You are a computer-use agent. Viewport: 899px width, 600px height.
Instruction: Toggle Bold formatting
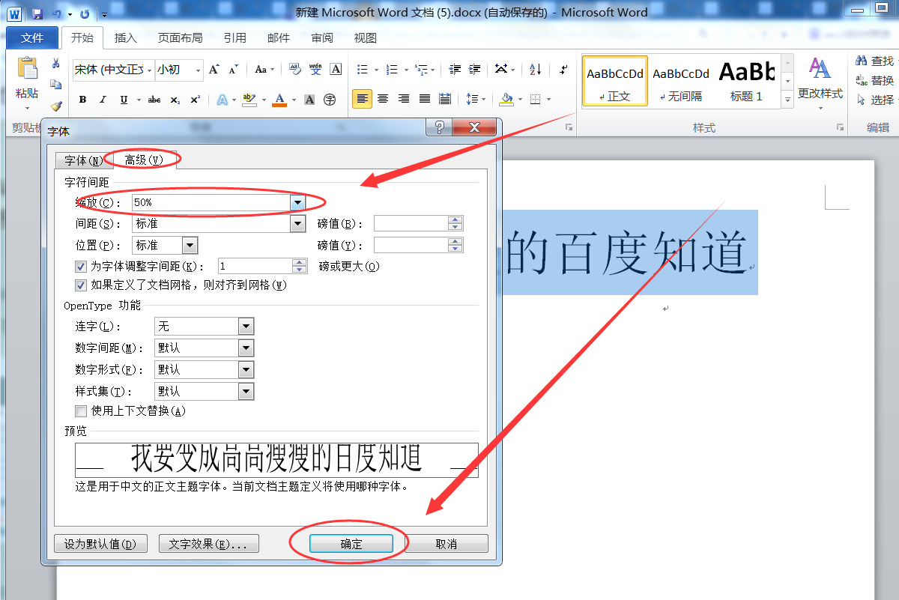[82, 100]
